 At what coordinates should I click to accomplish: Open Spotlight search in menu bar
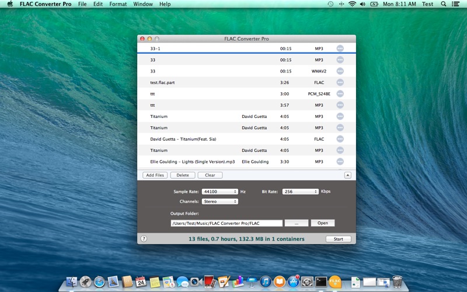(x=444, y=4)
